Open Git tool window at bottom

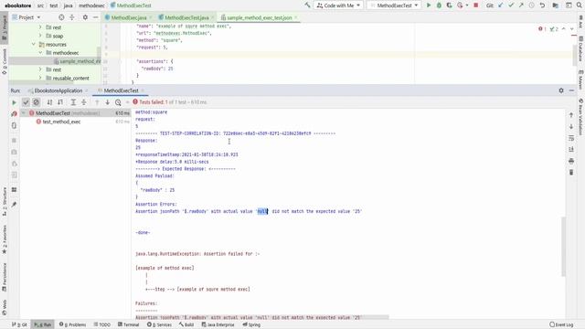tap(19, 324)
